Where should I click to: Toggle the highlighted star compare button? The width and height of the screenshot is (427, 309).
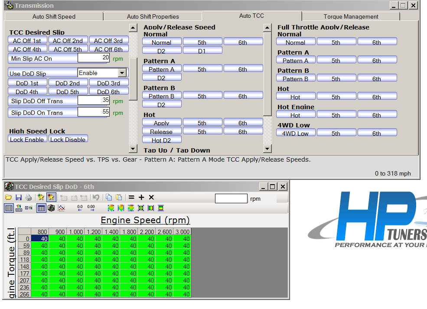coord(51,198)
